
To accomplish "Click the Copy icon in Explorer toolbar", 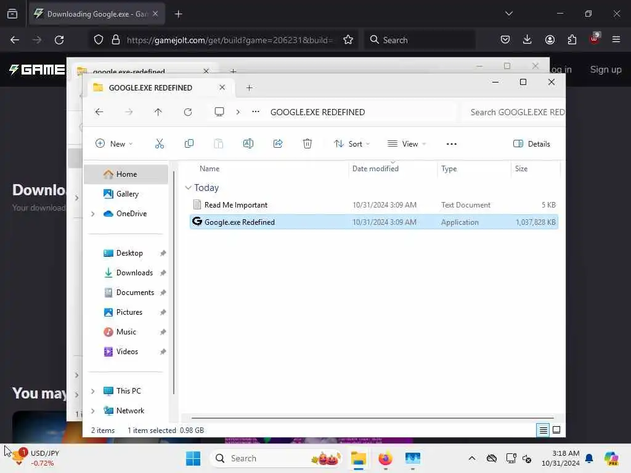I will coord(189,144).
